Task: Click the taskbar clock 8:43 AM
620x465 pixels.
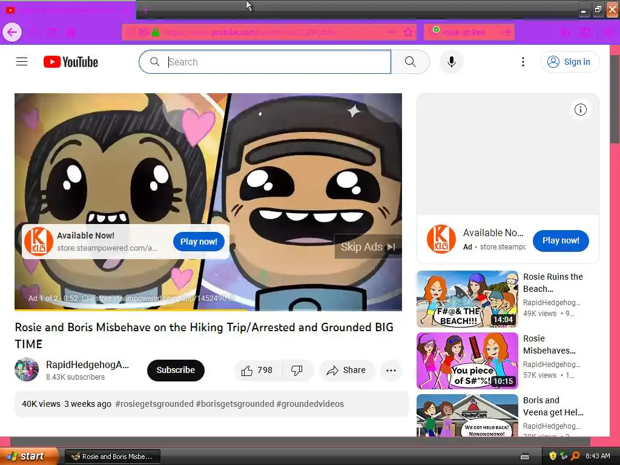Action: tap(598, 456)
